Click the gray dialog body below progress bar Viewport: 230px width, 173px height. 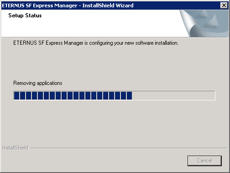114,122
